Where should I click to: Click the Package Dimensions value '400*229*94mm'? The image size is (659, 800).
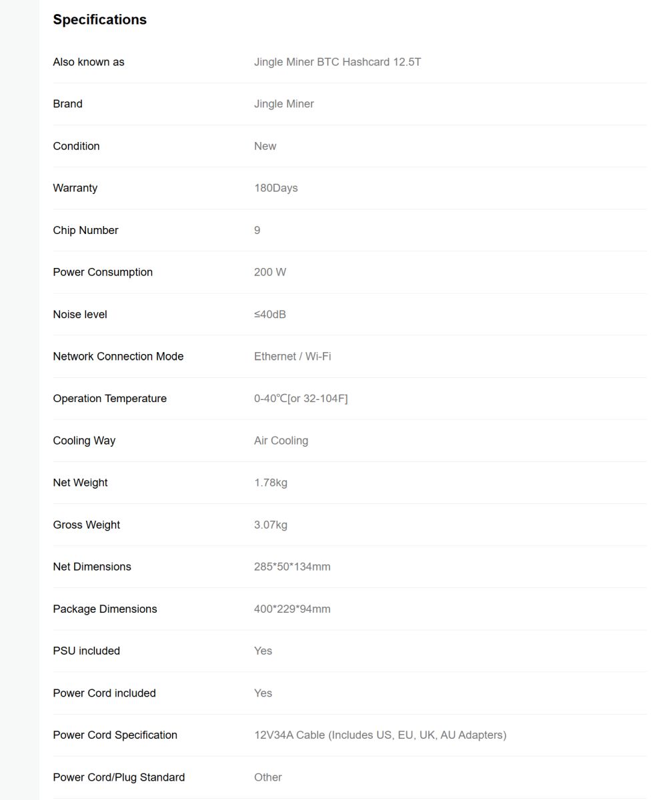(292, 609)
